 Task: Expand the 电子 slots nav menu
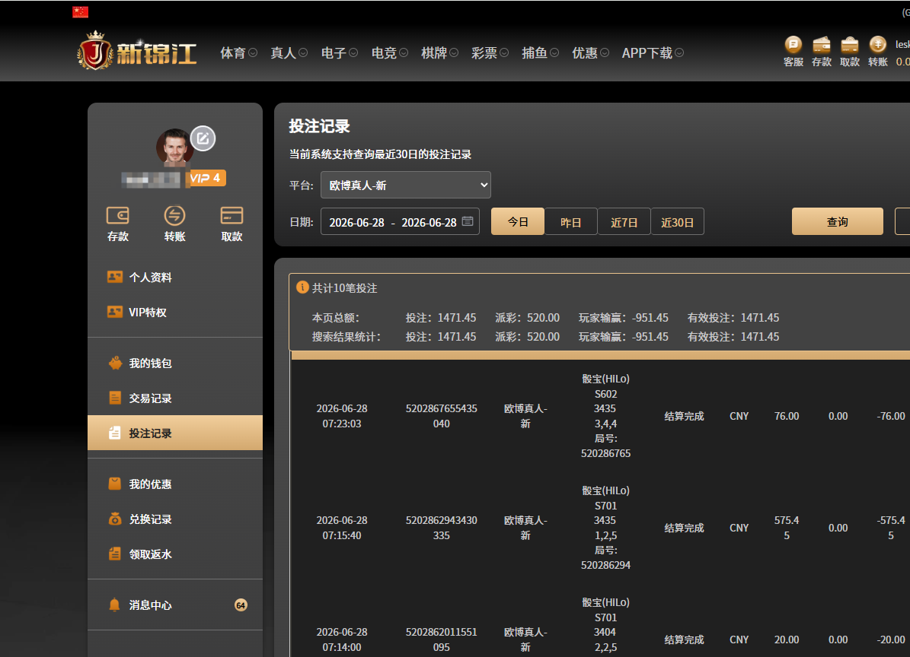tap(340, 52)
